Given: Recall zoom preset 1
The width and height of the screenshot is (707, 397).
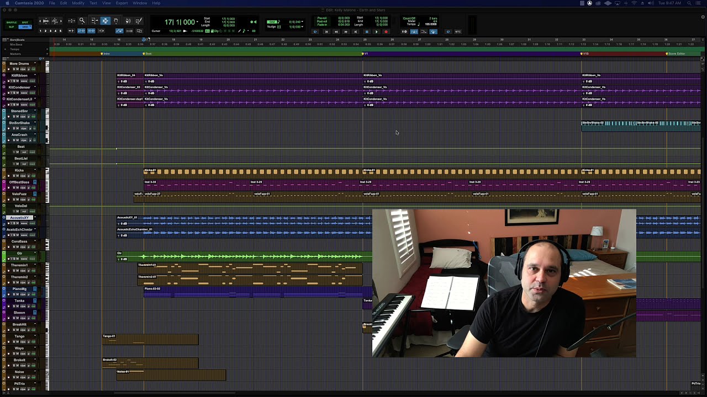Looking at the screenshot, I should click(x=40, y=31).
